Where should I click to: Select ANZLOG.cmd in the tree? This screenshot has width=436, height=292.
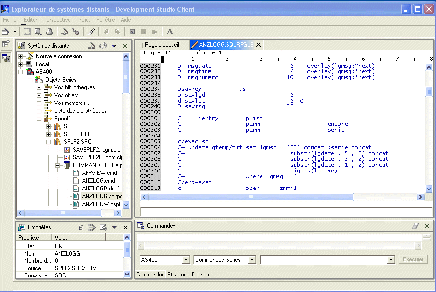click(99, 181)
